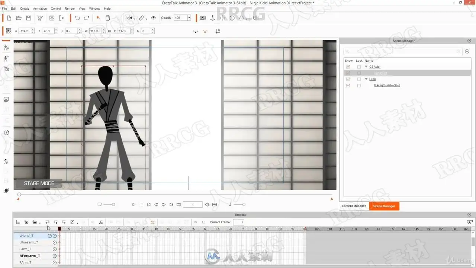Click the loop playback icon
476x268 pixels.
[178, 205]
